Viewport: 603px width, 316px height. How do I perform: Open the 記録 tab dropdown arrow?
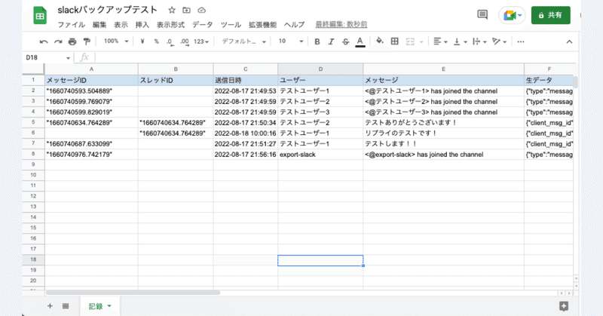[x=109, y=306]
